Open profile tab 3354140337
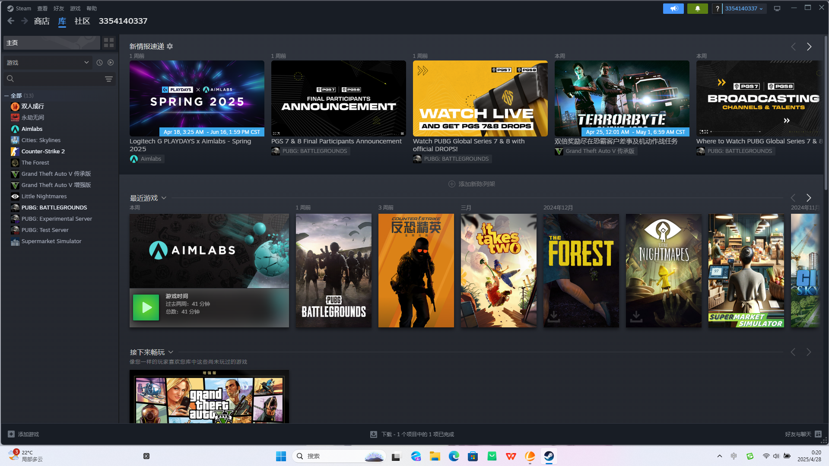This screenshot has height=466, width=829. click(123, 21)
